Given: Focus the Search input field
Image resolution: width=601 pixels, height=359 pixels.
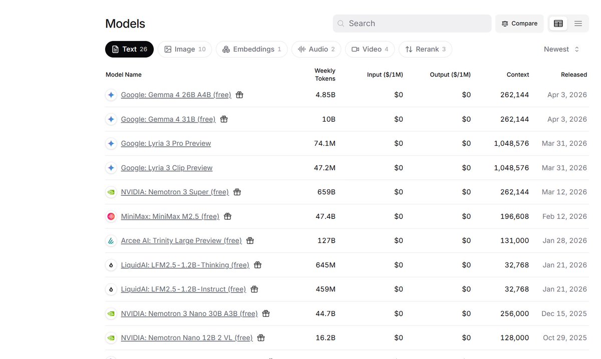Looking at the screenshot, I should [412, 24].
